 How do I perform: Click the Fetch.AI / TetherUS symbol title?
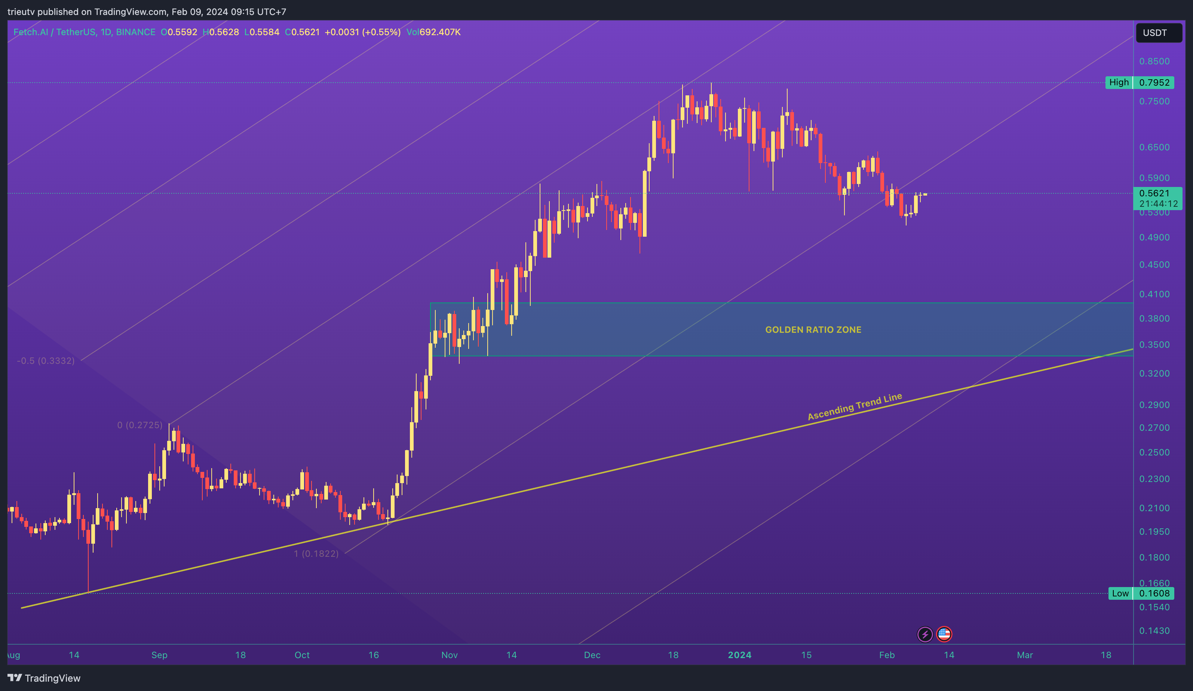84,32
